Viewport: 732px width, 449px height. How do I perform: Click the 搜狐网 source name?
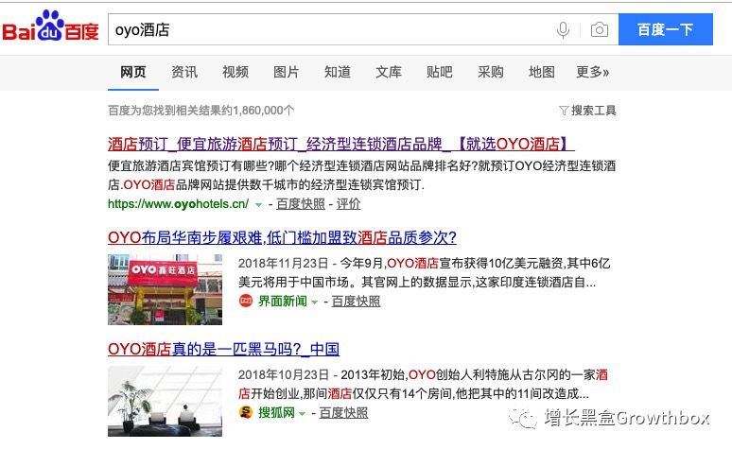coord(276,412)
